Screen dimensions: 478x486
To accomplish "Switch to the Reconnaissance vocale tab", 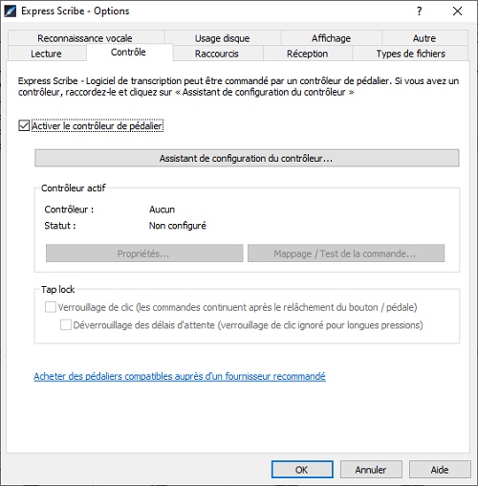I will point(85,38).
